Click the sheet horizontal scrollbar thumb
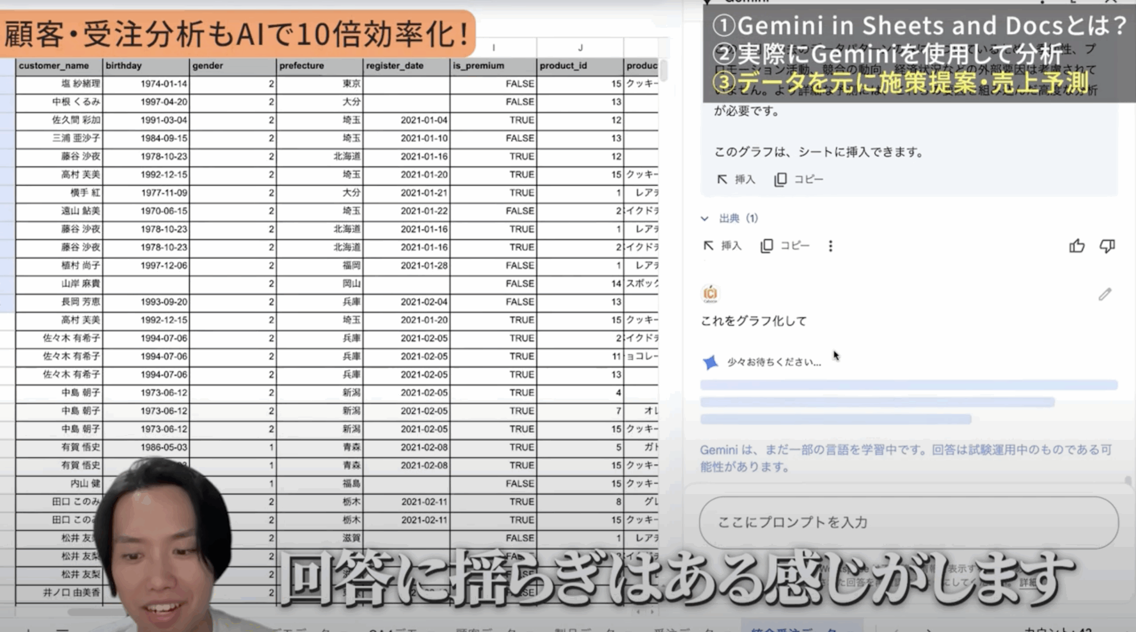1136x632 pixels. click(x=95, y=612)
